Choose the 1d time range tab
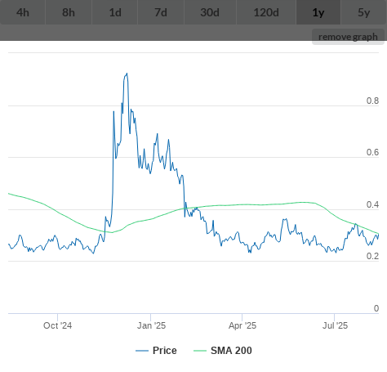This screenshot has height=372, width=387. click(115, 12)
